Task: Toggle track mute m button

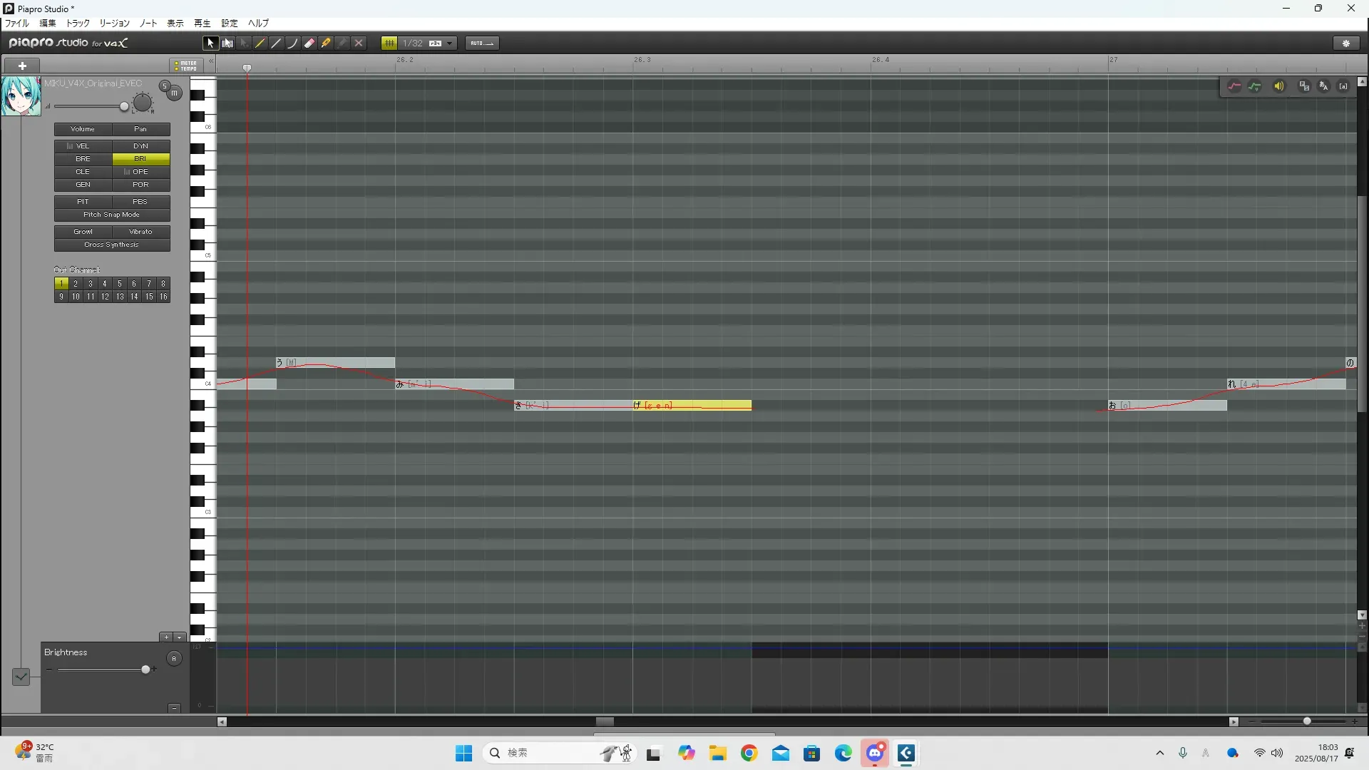Action: pyautogui.click(x=174, y=93)
